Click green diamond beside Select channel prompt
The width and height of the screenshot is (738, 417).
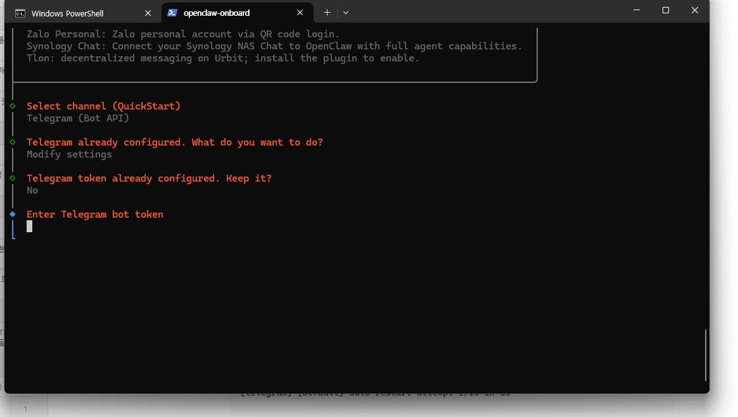click(x=12, y=106)
